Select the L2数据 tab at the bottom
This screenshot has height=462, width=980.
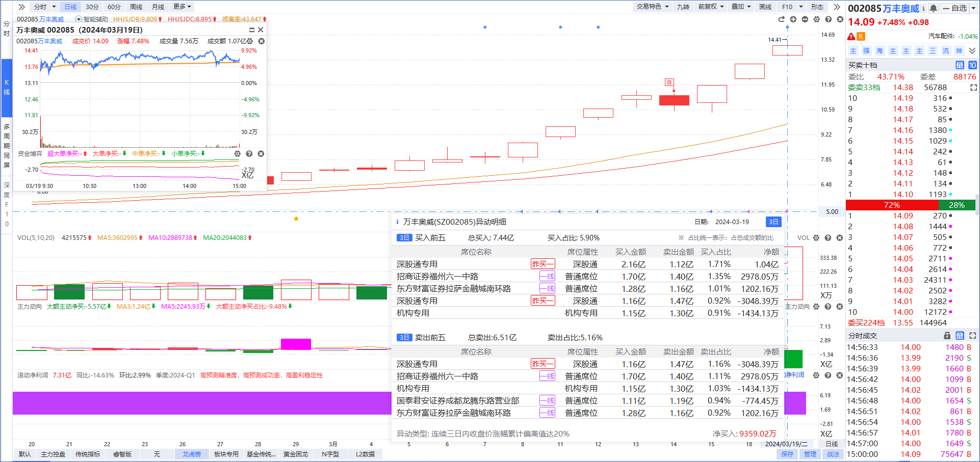tap(365, 454)
